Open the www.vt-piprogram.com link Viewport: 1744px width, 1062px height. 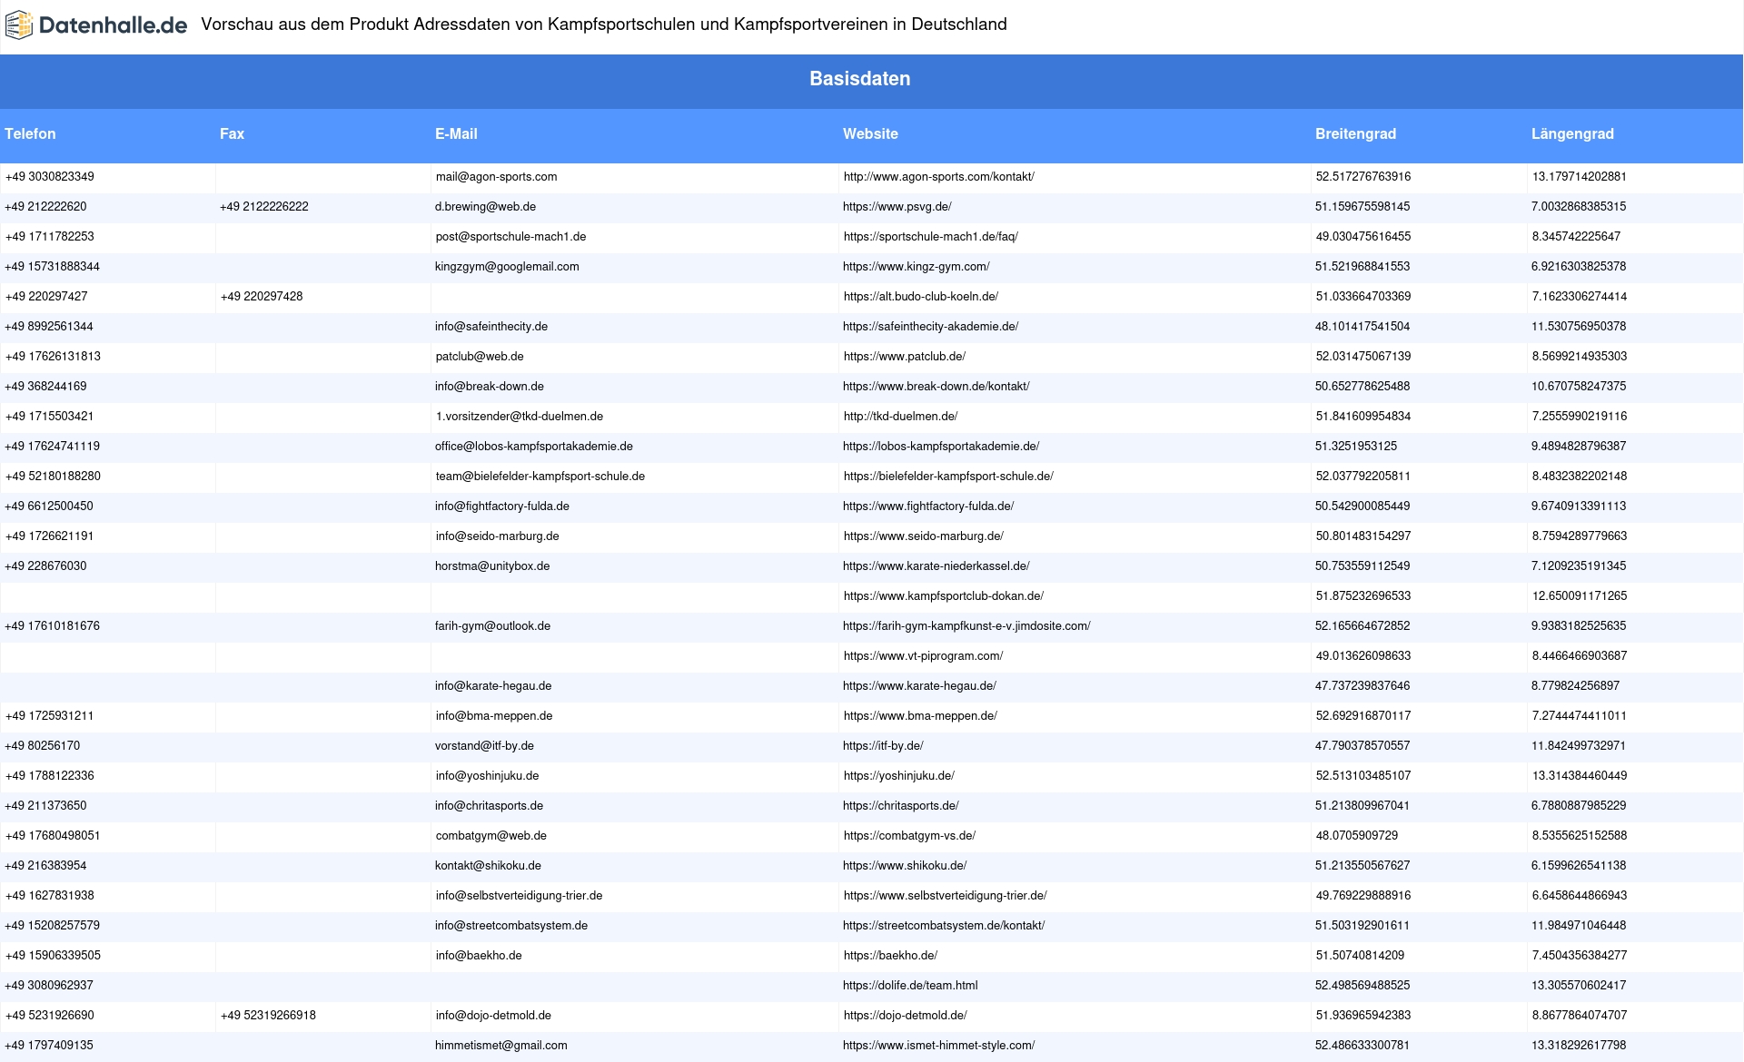923,656
